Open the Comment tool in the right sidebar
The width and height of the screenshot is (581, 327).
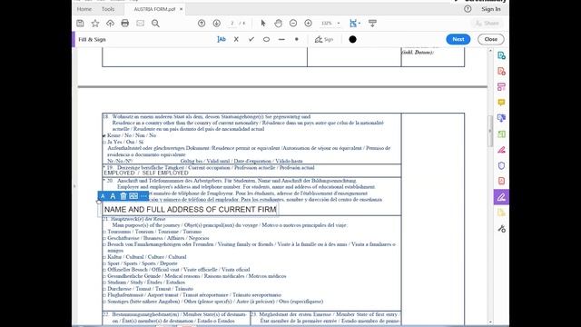[501, 103]
